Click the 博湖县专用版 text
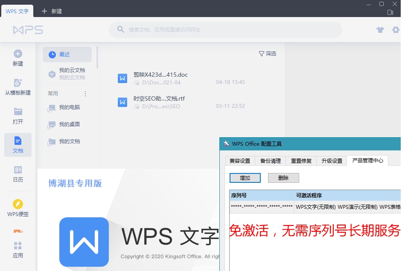The height and width of the screenshot is (271, 405). pos(75,183)
